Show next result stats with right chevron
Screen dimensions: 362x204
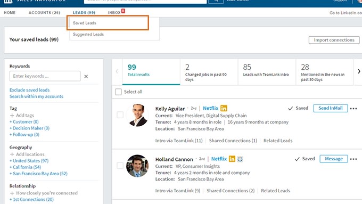tap(359, 71)
